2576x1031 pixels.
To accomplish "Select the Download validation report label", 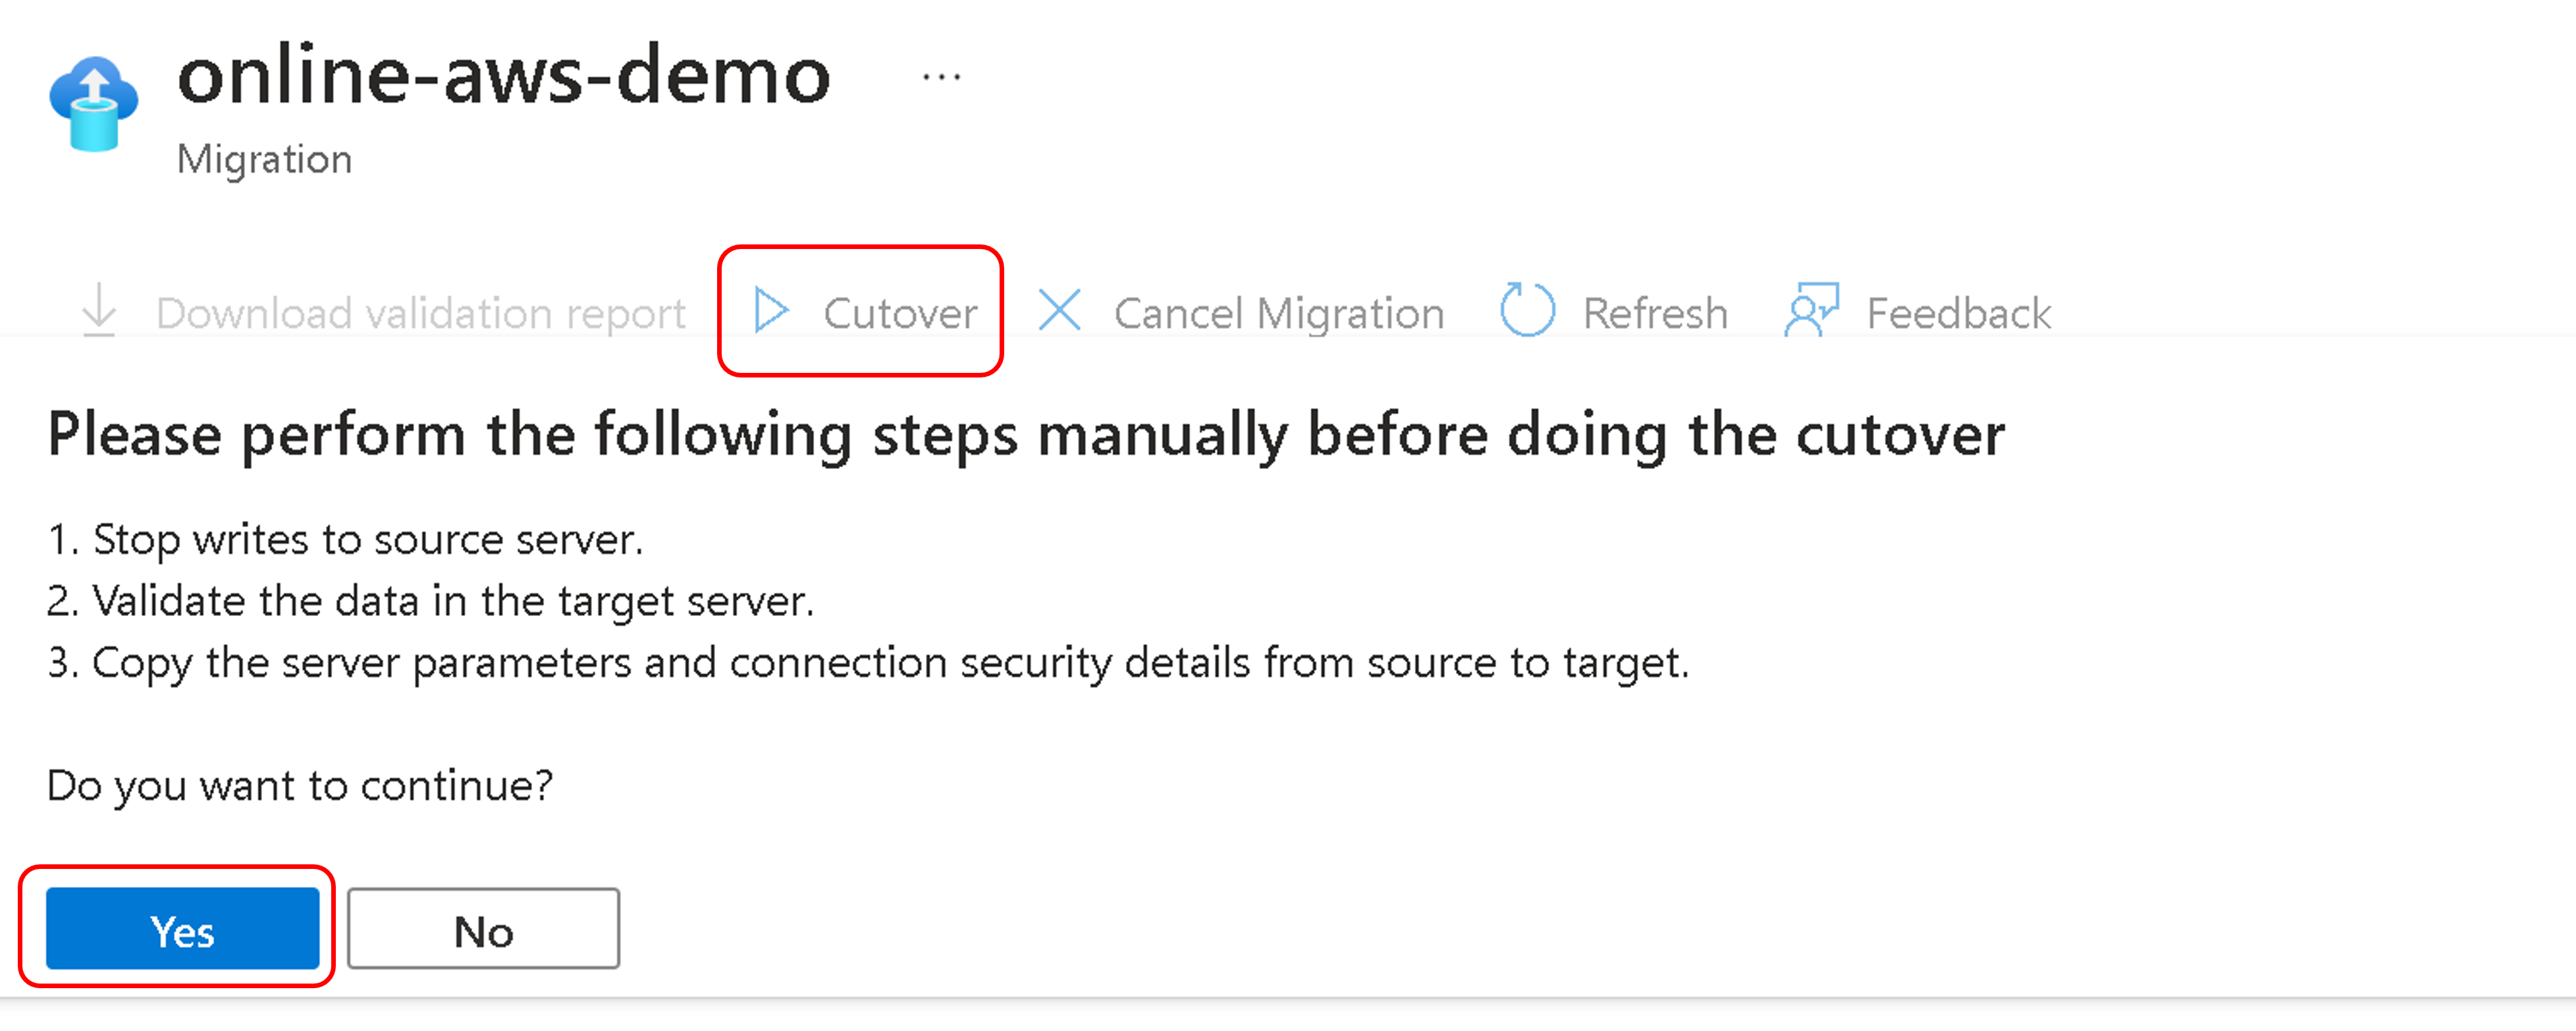I will [421, 314].
